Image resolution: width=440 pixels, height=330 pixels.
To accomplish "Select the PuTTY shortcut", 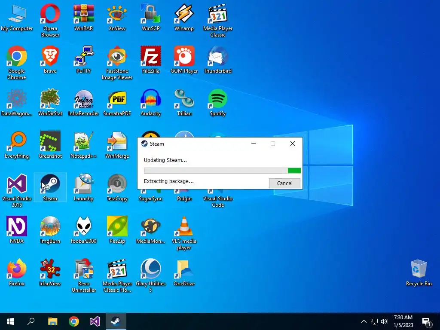I will (x=84, y=60).
